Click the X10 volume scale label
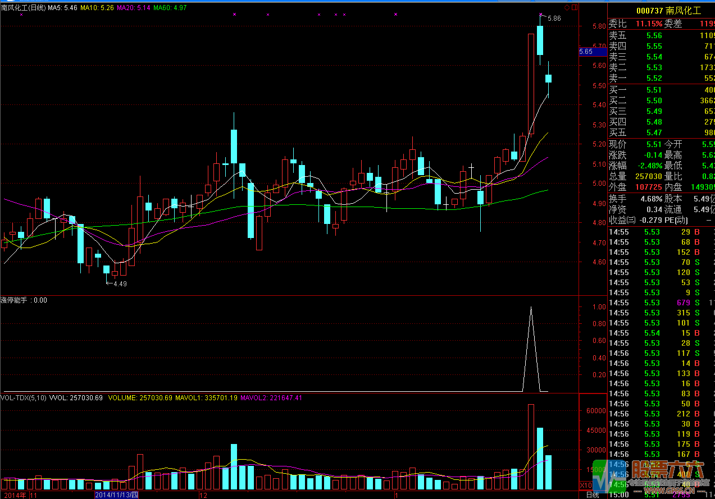715x499 pixels. pyautogui.click(x=585, y=484)
